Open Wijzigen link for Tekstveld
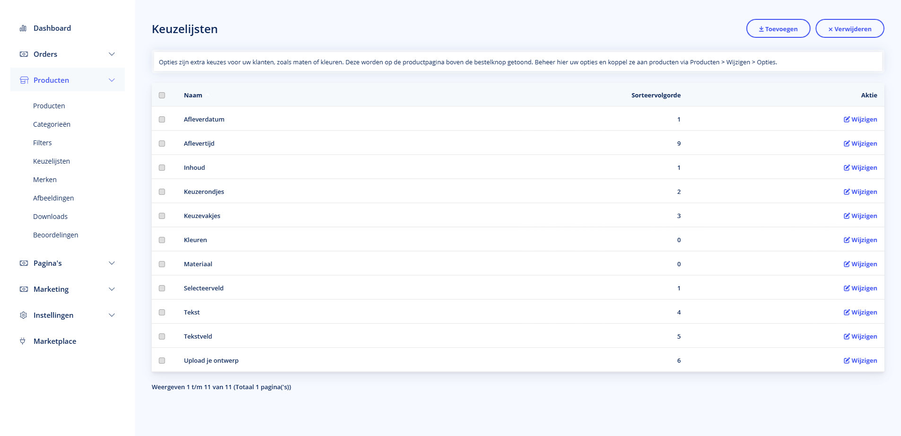Screen dimensions: 901x436 (x=860, y=337)
